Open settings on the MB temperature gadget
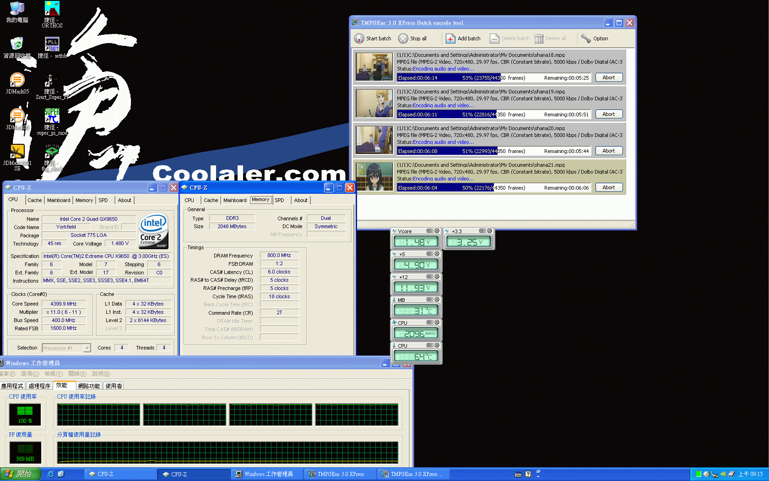Image resolution: width=769 pixels, height=481 pixels. [430, 300]
